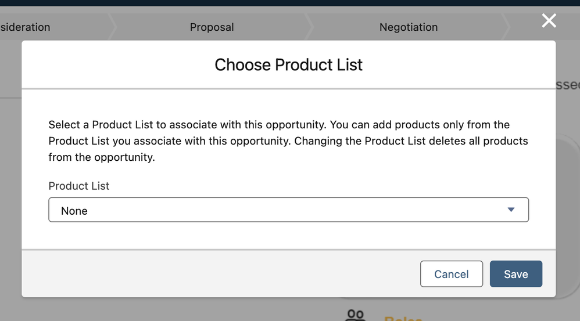Select the Negotiation stage in the path
This screenshot has width=580, height=321.
pyautogui.click(x=409, y=27)
